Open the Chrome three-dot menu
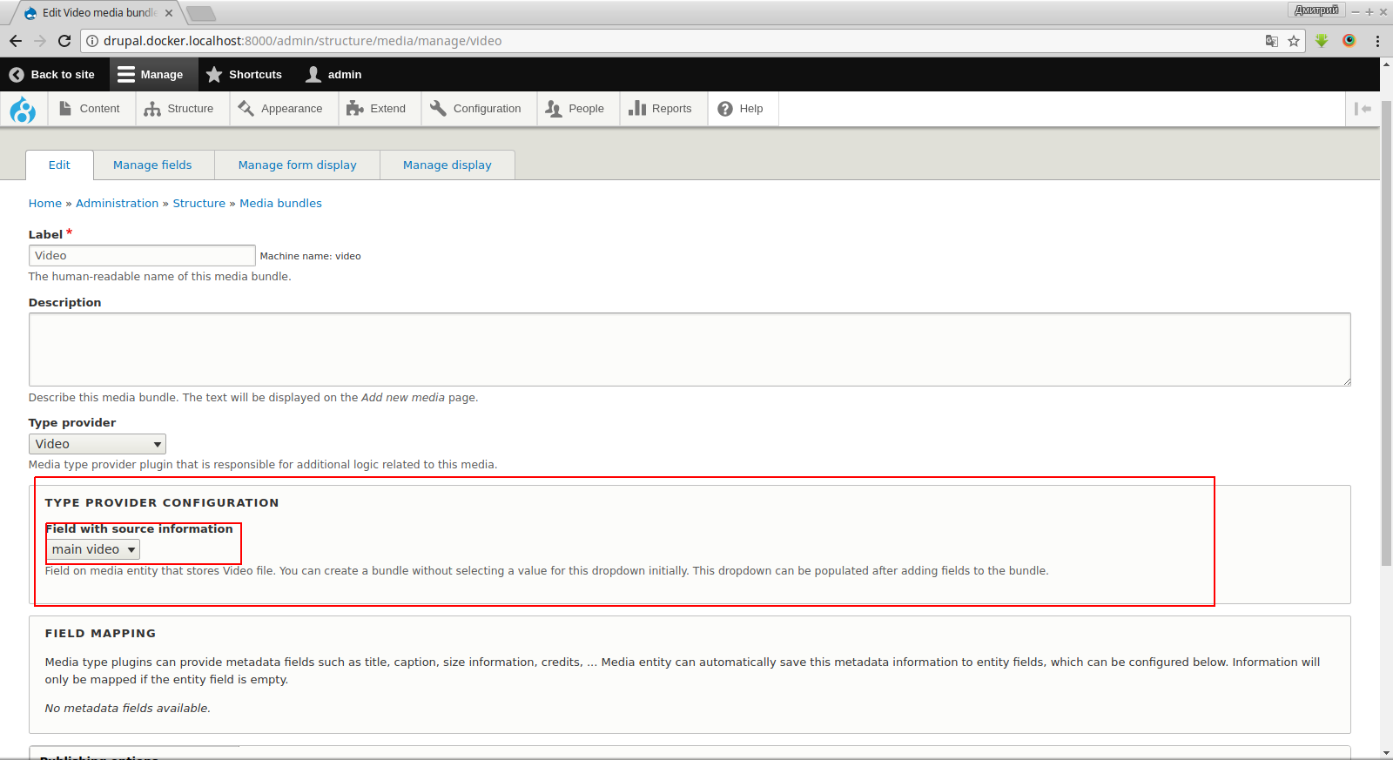The image size is (1393, 760). (1377, 41)
